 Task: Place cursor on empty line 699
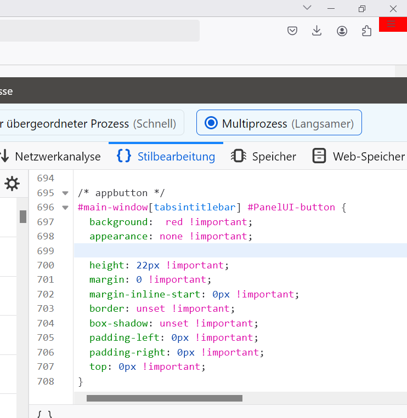click(219, 251)
